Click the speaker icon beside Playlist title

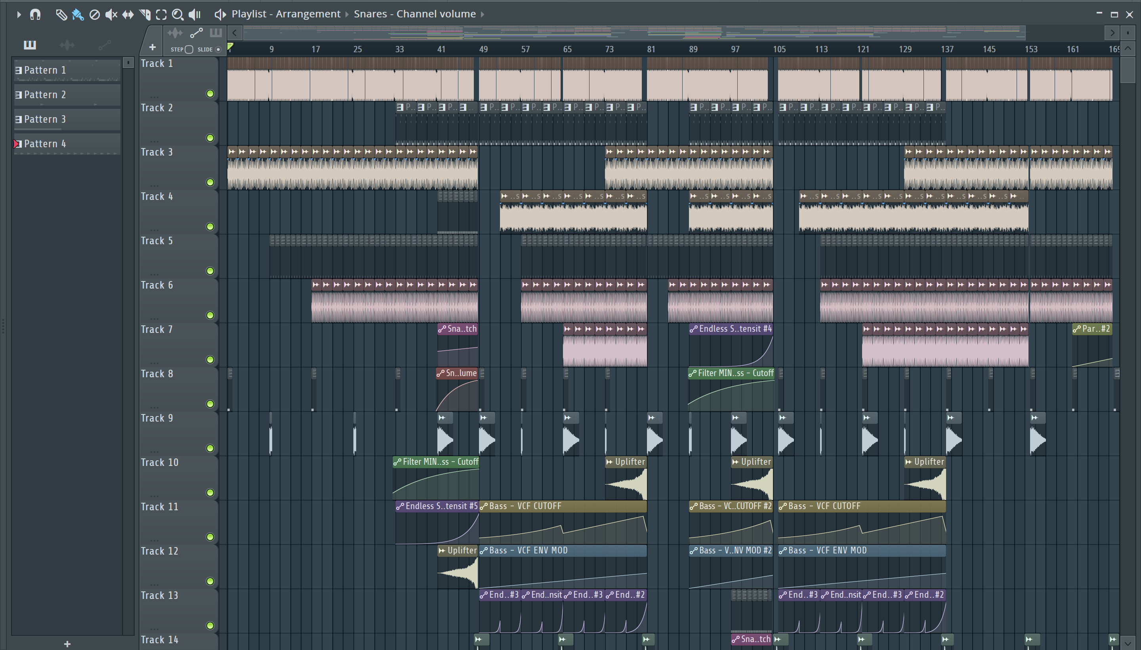pyautogui.click(x=220, y=15)
